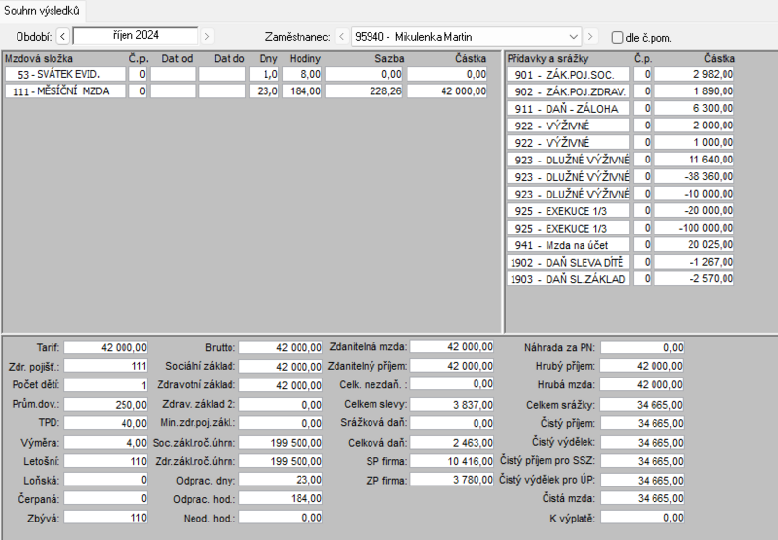Click the Sociální základ field

pyautogui.click(x=280, y=366)
